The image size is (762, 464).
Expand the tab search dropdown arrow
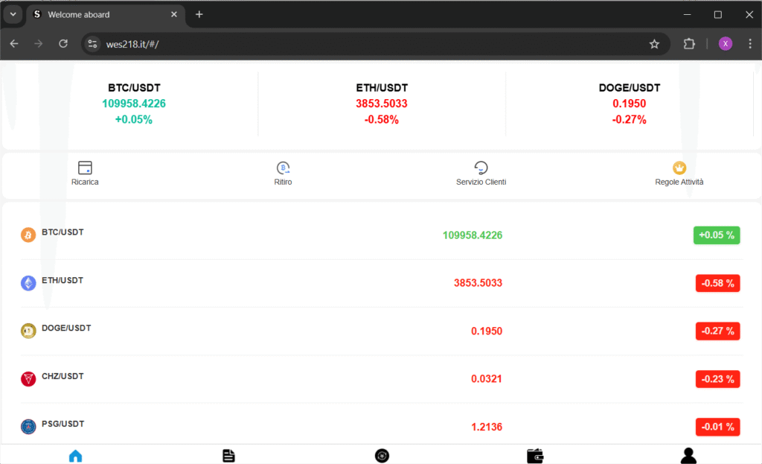tap(13, 14)
